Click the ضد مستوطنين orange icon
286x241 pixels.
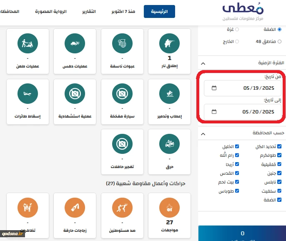point(122,208)
